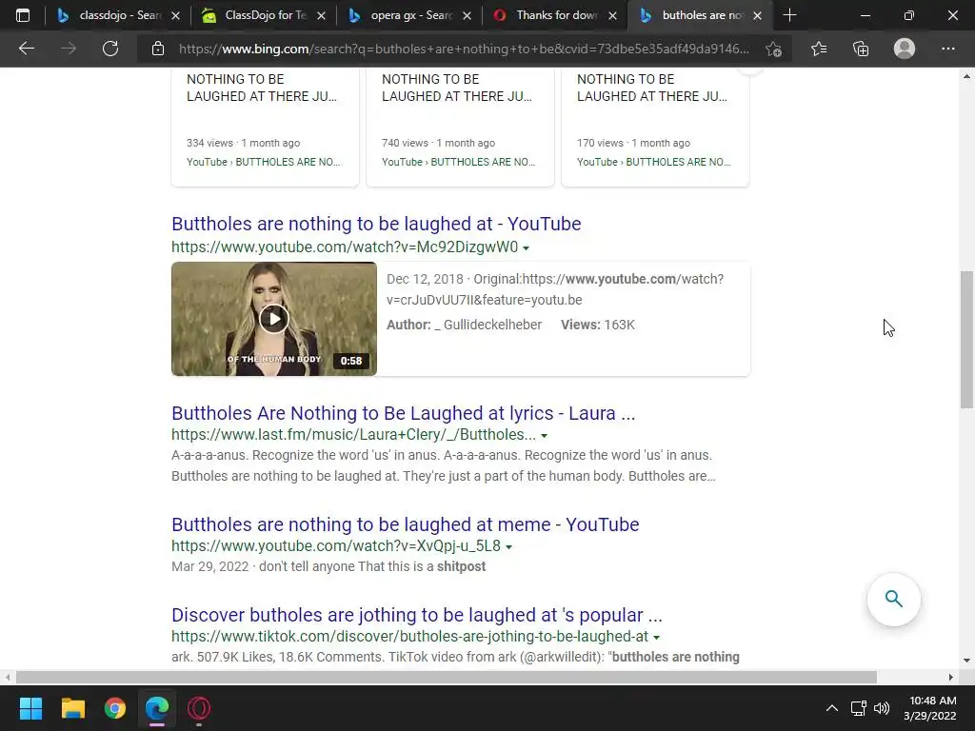Click vertical scrollbar up arrow

(x=966, y=76)
